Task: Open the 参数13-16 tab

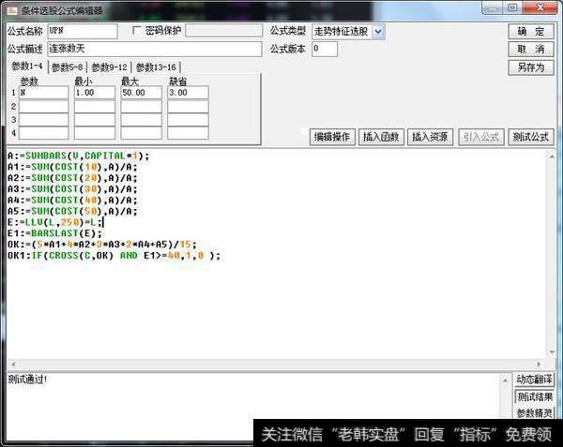Action: coord(156,67)
